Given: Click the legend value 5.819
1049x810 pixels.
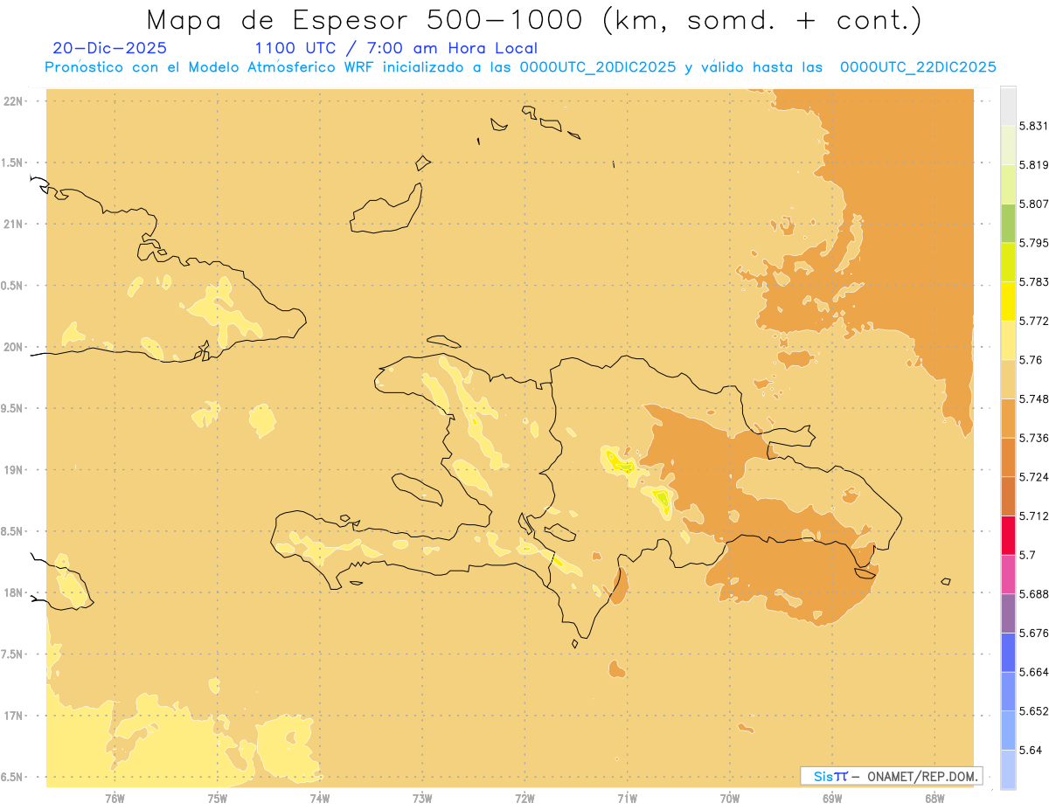Looking at the screenshot, I should point(1033,165).
